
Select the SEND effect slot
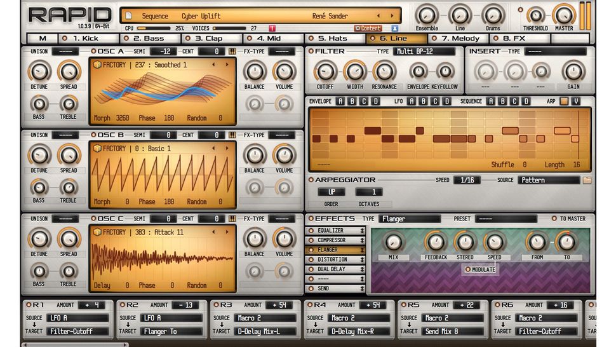click(x=335, y=289)
